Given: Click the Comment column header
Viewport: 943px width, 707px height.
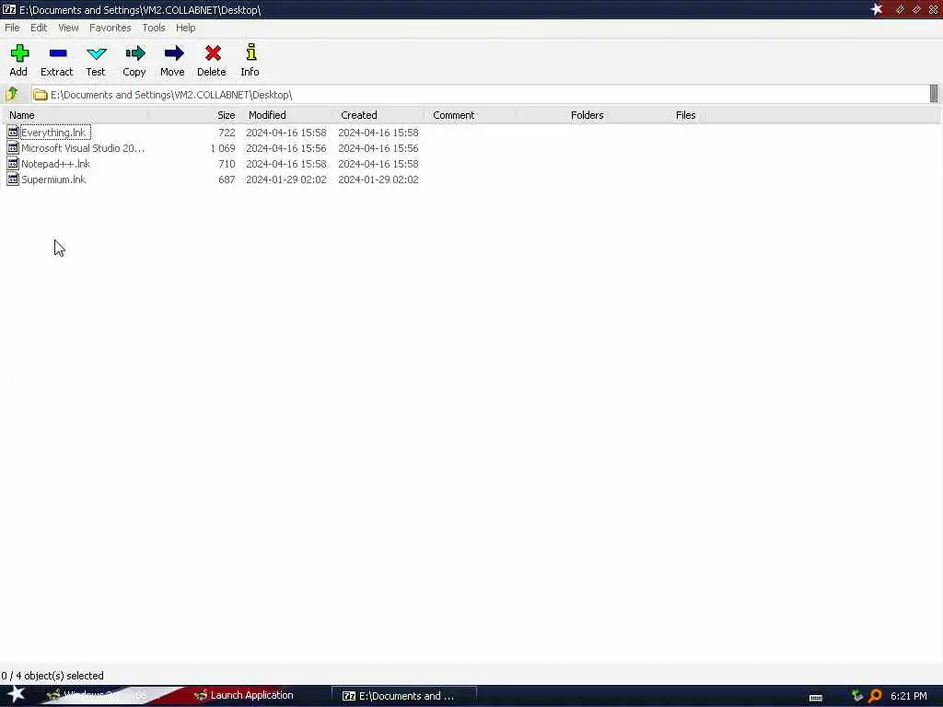Looking at the screenshot, I should coord(471,115).
